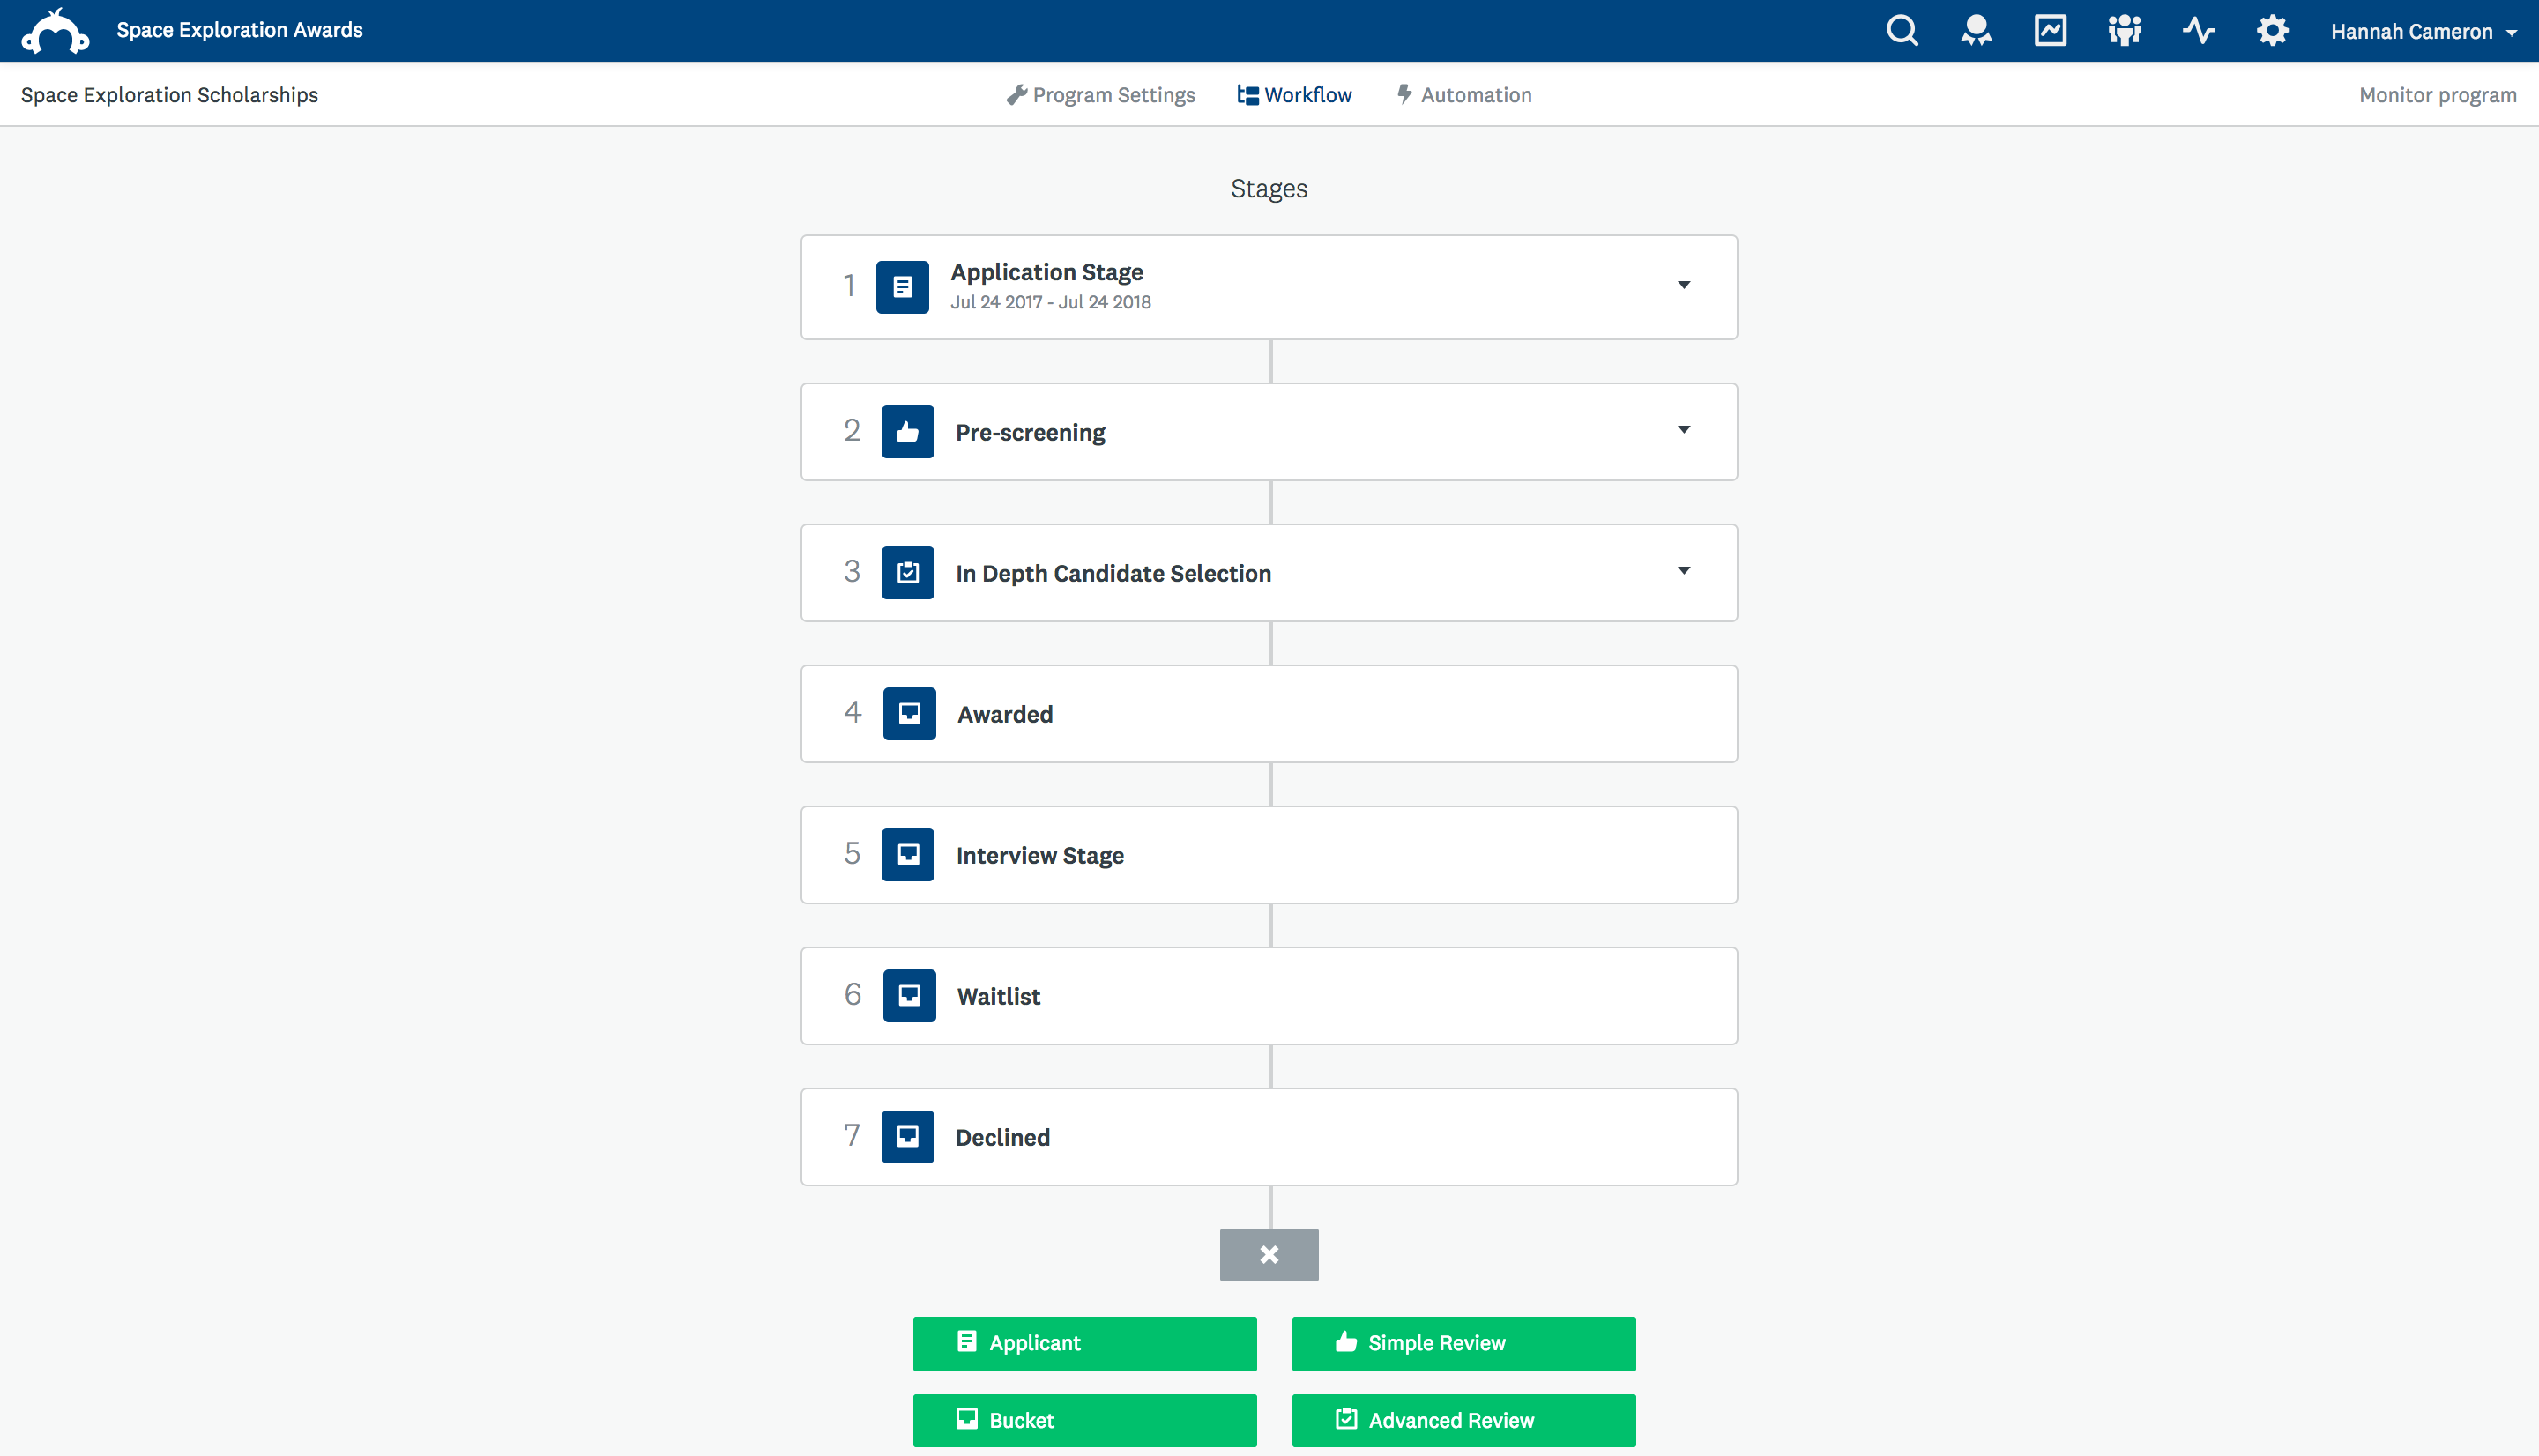Click the search magnifier icon
The width and height of the screenshot is (2539, 1456).
1901,31
